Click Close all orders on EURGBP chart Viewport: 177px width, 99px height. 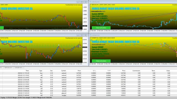[101, 61]
